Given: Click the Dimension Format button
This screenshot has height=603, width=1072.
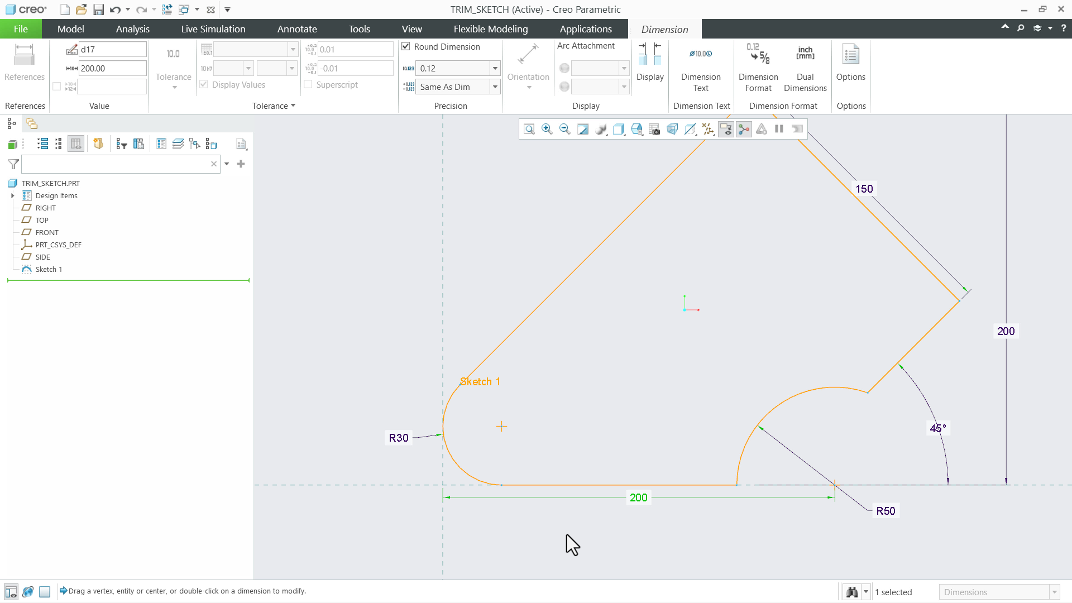Looking at the screenshot, I should [758, 67].
